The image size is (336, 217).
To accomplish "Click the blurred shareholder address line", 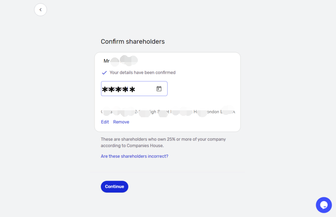I will tap(168, 112).
